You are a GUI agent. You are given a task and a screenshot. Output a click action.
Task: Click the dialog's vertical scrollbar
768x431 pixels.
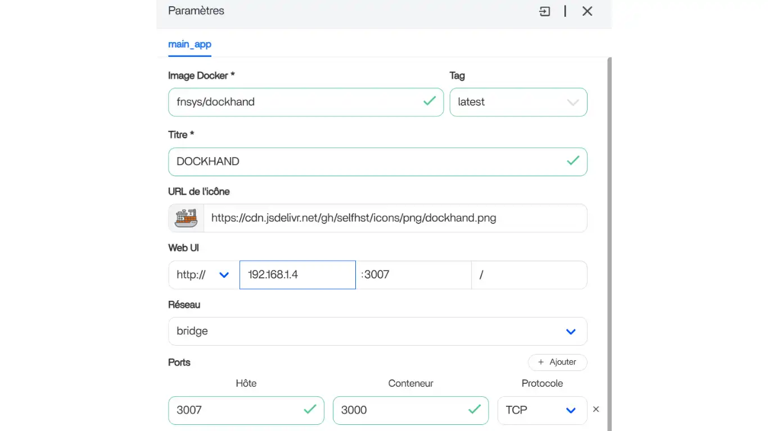pos(609,244)
